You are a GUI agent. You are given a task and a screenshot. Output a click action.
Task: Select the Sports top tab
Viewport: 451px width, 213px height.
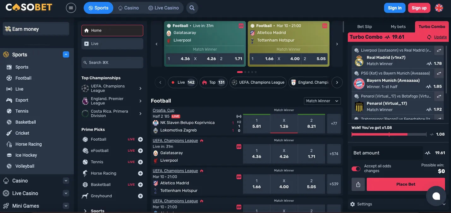pyautogui.click(x=98, y=8)
